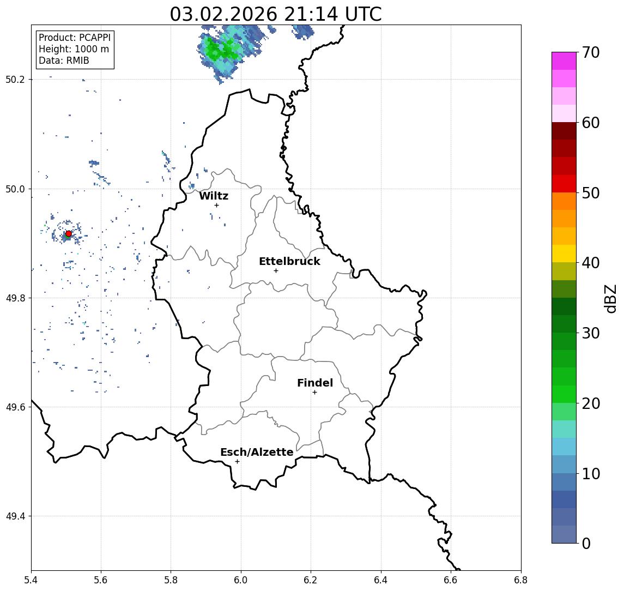Click the 'Height: 1000 m' text

pos(74,49)
